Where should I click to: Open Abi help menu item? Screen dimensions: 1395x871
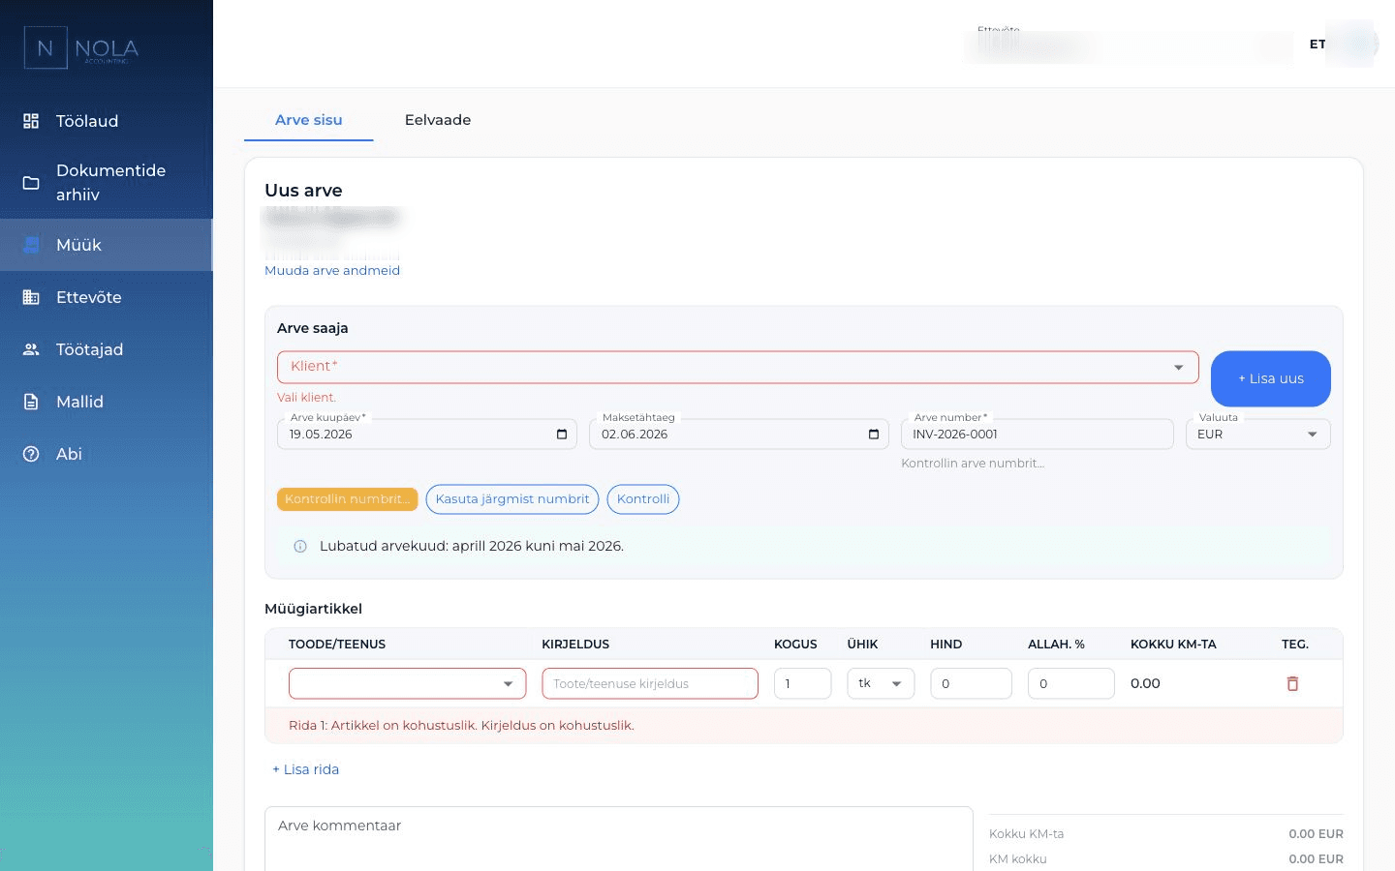tap(107, 454)
